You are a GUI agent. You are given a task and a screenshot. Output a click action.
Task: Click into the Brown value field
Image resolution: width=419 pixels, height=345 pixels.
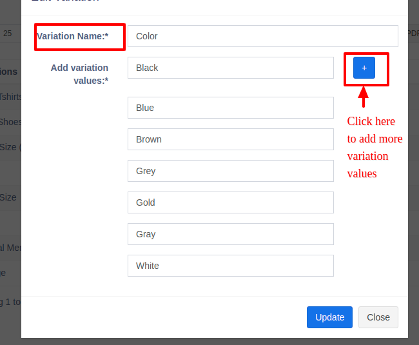pyautogui.click(x=230, y=139)
